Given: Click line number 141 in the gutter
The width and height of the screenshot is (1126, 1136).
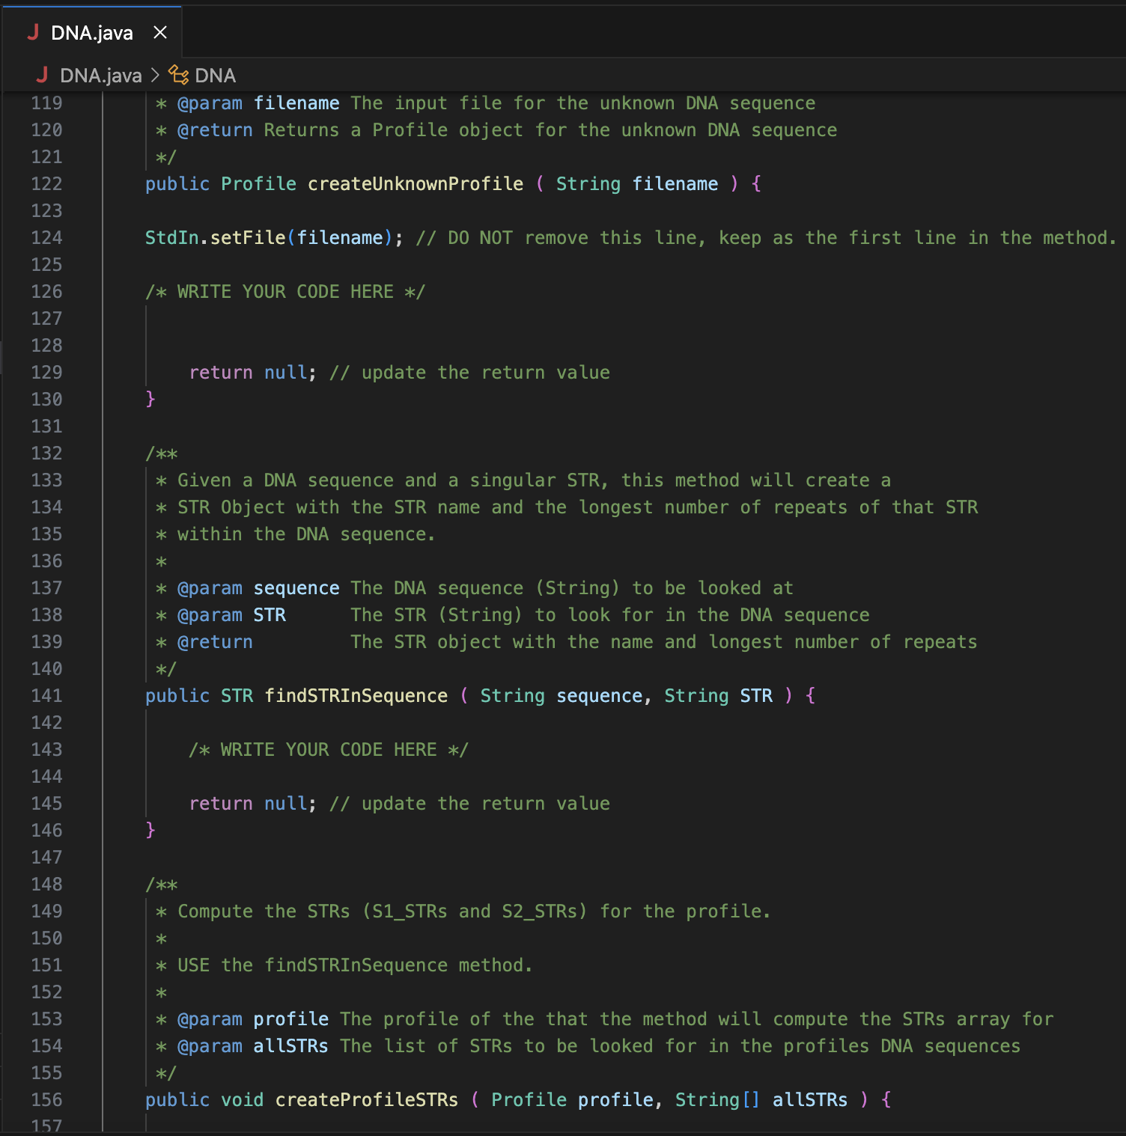Looking at the screenshot, I should pyautogui.click(x=46, y=696).
